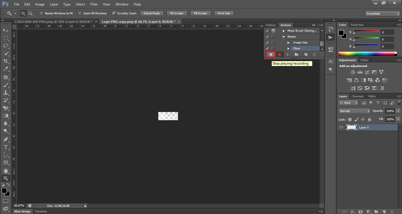Hide Layer 0 visibility eye
The width and height of the screenshot is (402, 214).
[x=341, y=127]
